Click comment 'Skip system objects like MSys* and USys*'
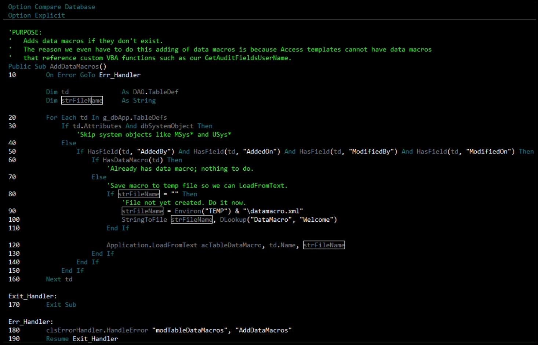Screen dimensions: 538x345 click(x=154, y=134)
